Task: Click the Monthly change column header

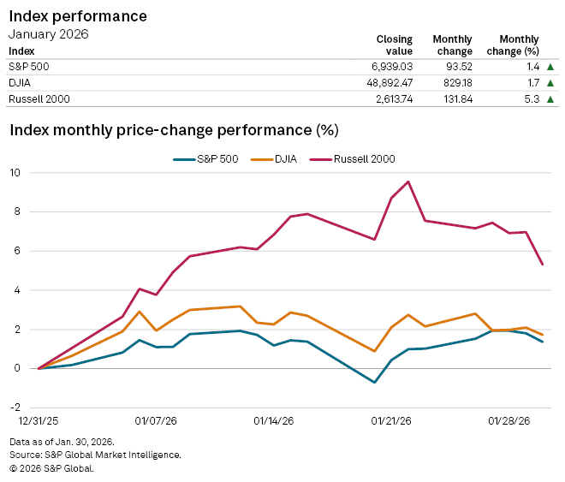Action: [x=452, y=45]
